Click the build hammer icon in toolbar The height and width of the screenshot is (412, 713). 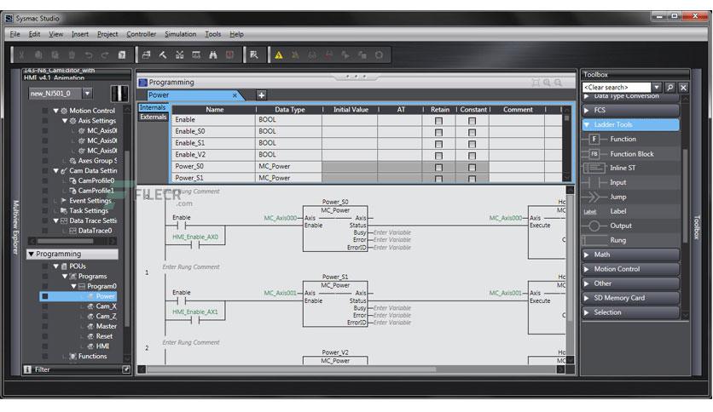(163, 54)
